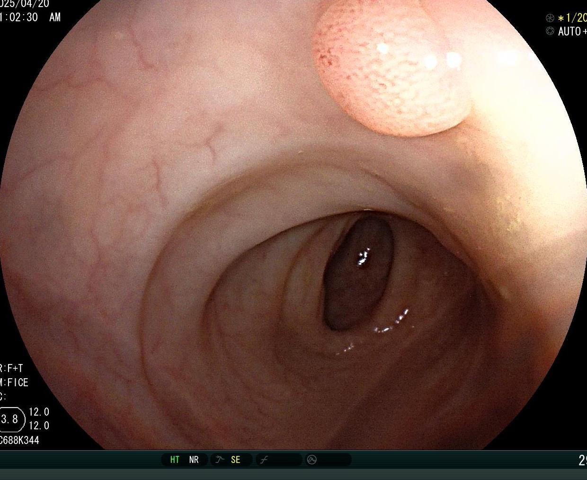Click the 02:30 AM timestamp
Image resolution: width=587 pixels, height=480 pixels.
click(x=30, y=17)
